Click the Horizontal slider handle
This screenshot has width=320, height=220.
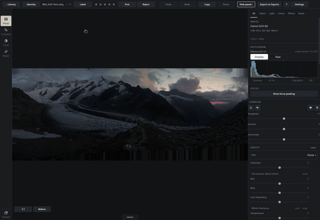coord(284,139)
